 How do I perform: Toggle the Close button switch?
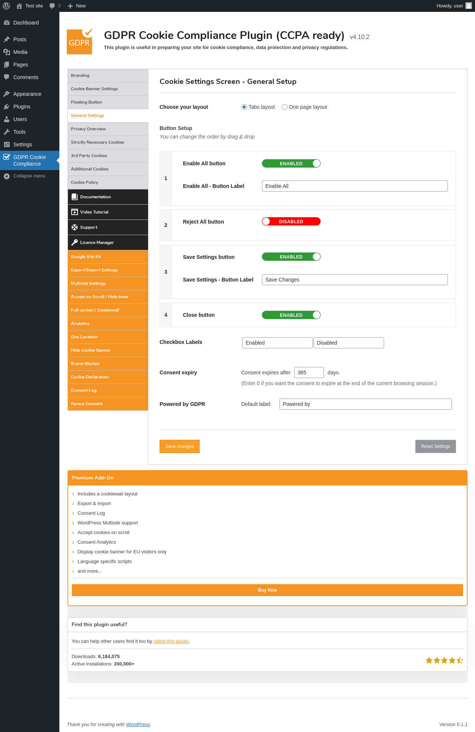point(291,315)
